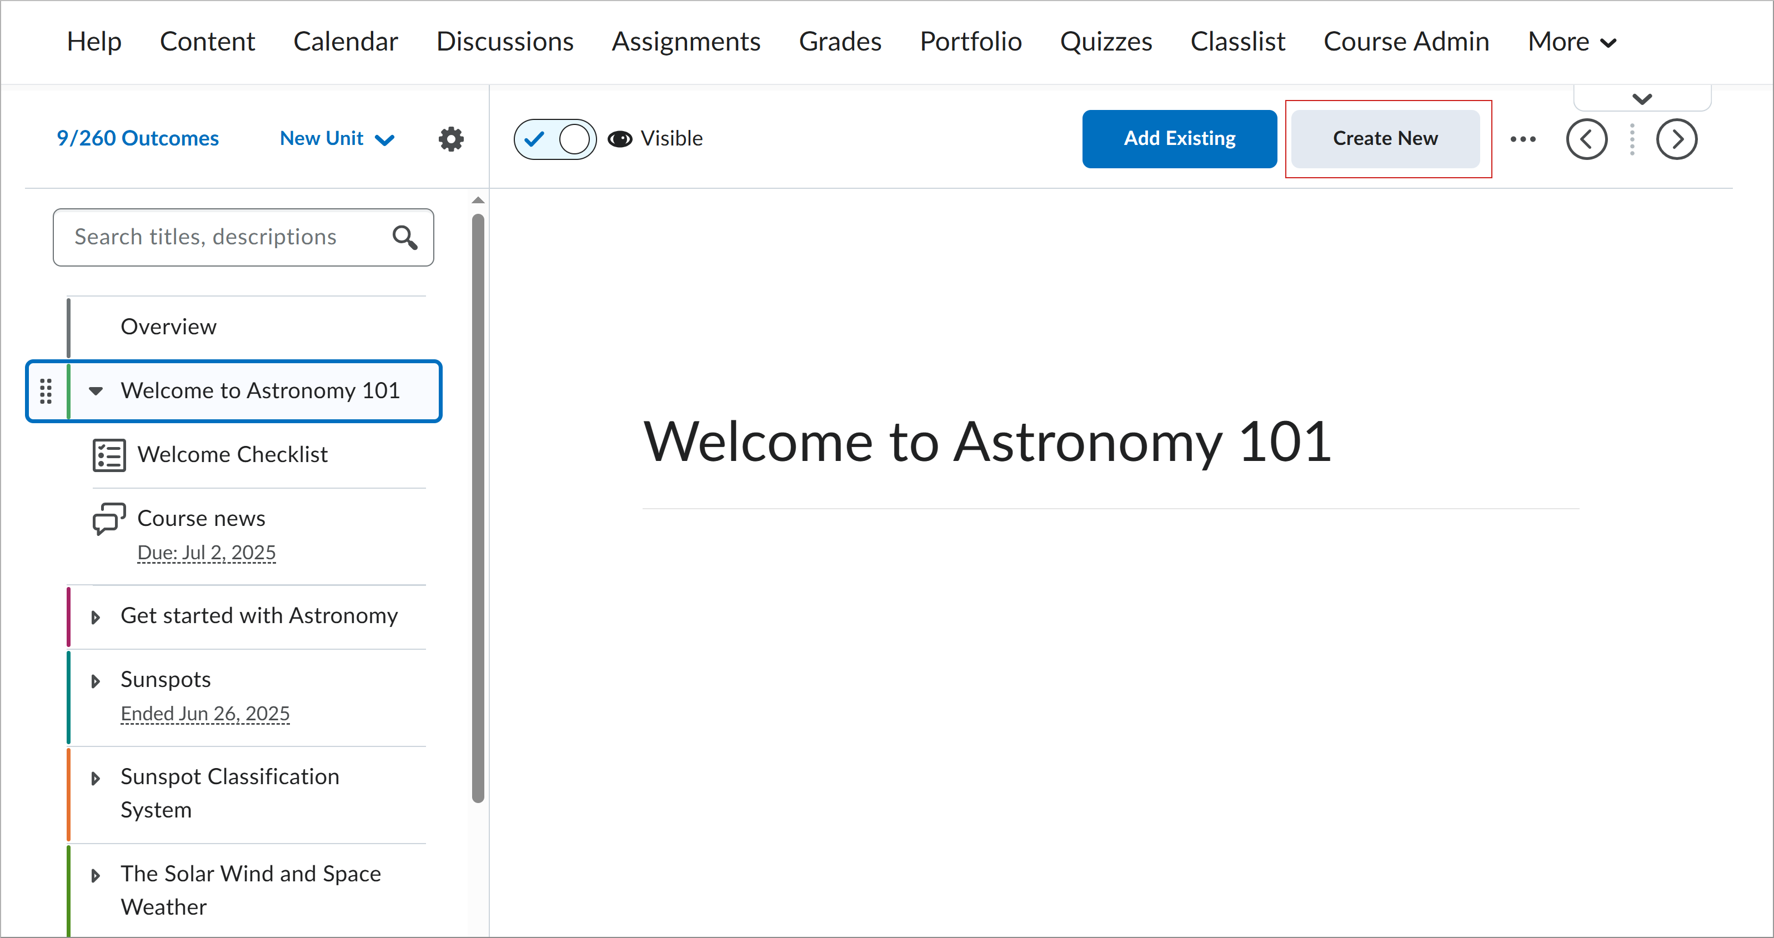Screen dimensions: 1774x938
Task: Toggle the unit visibility switch
Action: click(555, 139)
